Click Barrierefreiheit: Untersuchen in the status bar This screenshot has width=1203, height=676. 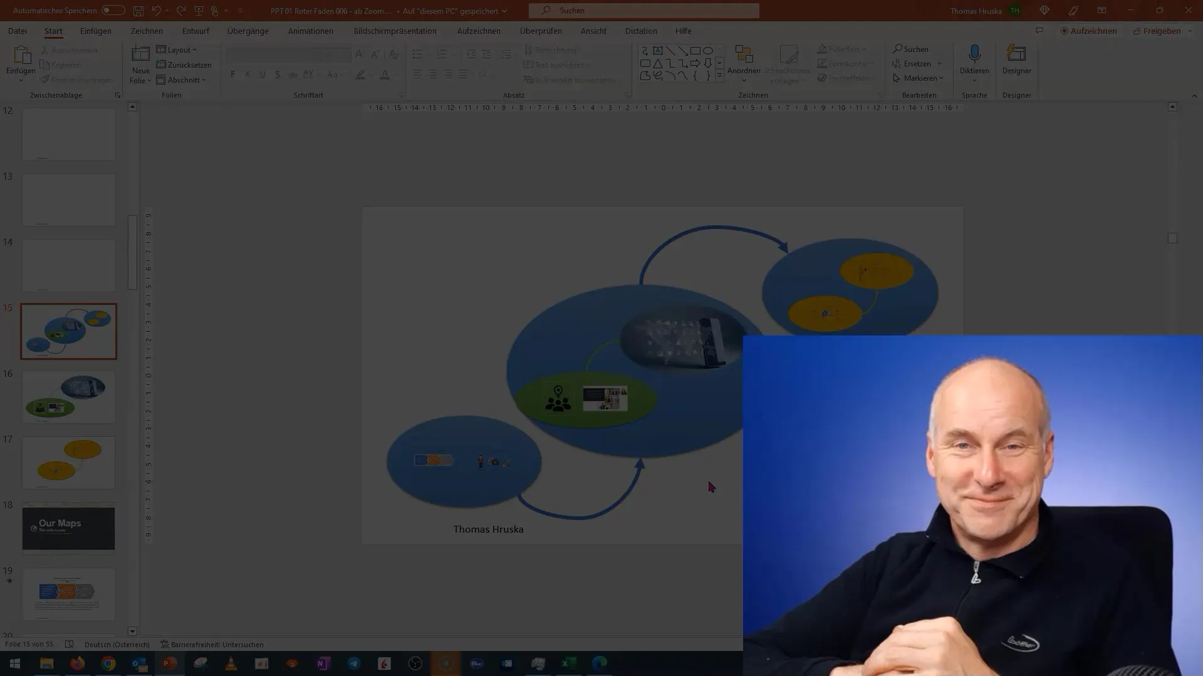pos(212,644)
